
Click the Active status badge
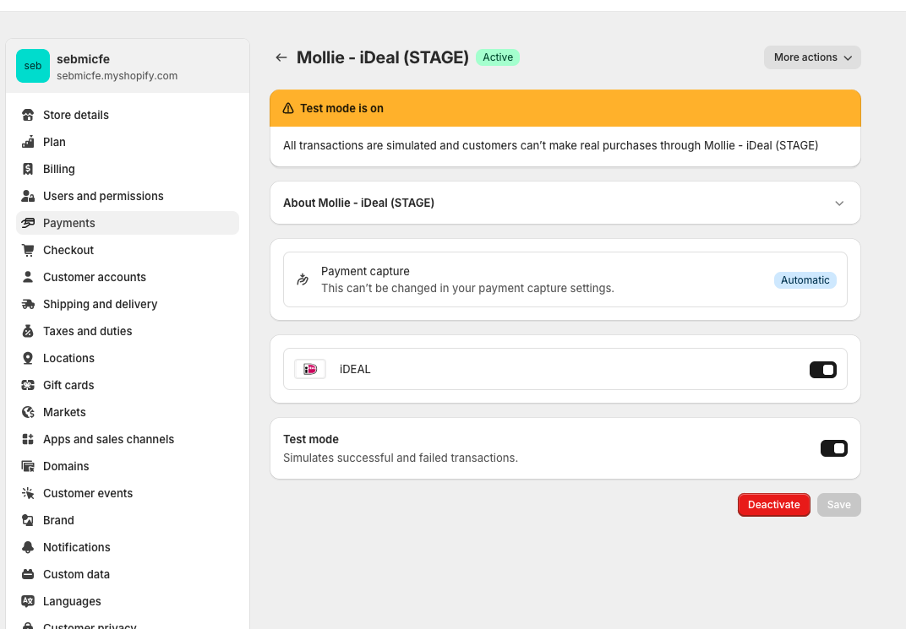(x=498, y=57)
